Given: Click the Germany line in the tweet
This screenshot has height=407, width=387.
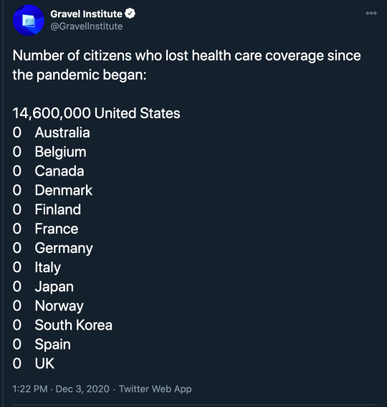Looking at the screenshot, I should click(x=53, y=248).
